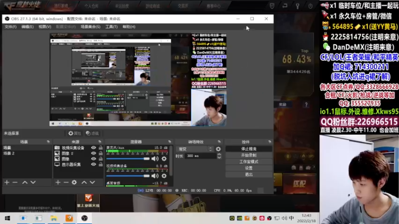Add a new source with plus icon
Image resolution: width=399 pixels, height=224 pixels.
(58, 182)
